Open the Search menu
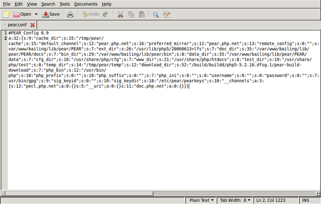Screen dimensions: 321x204 (x=48, y=4)
